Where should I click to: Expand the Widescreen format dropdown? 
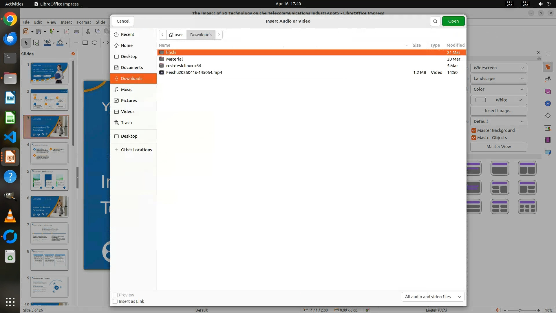point(498,68)
